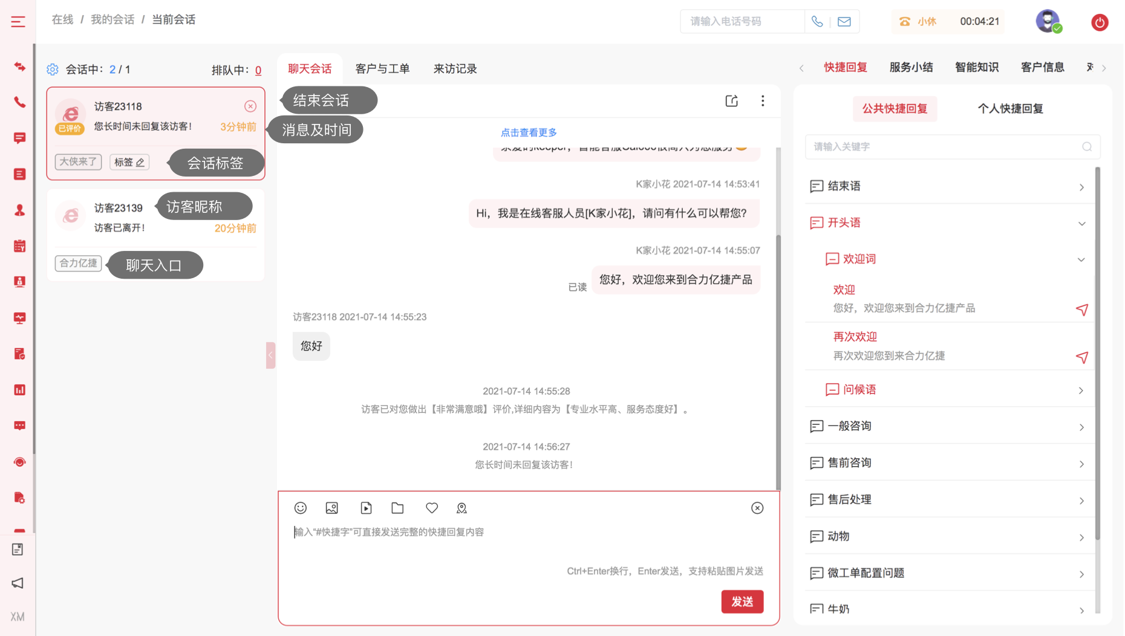Toggle the hamburger sidebar menu
1125x636 pixels.
pyautogui.click(x=18, y=22)
